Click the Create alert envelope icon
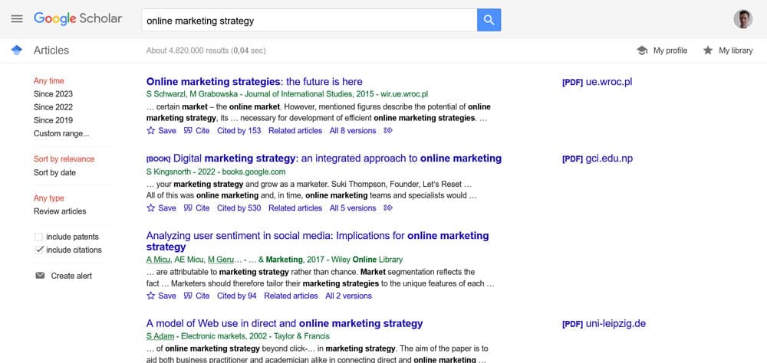 point(40,276)
